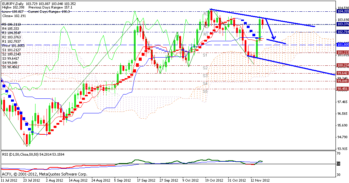Click the 104.355 blue price tag
Viewport: 349px width, 183px height.
343,11
